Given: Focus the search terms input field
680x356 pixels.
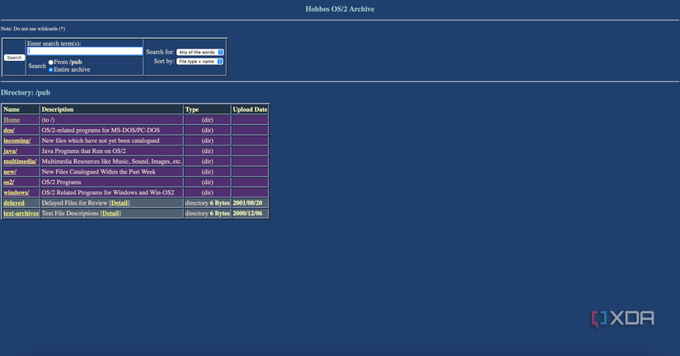Looking at the screenshot, I should click(x=85, y=51).
